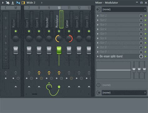The image size is (148, 113).
Task: Click Insert 8 latency clock icon
Action: [x=42, y=78]
